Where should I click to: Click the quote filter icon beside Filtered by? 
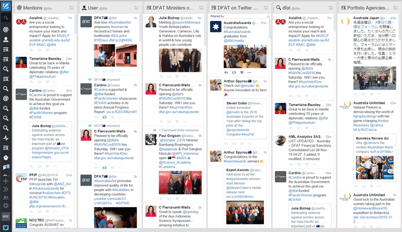pos(268,17)
